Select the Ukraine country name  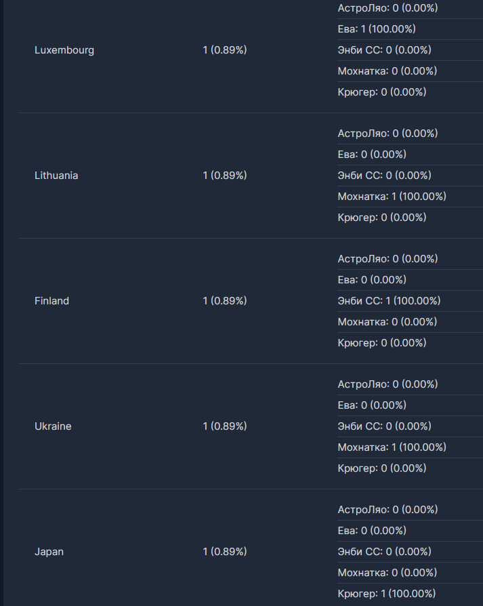coord(53,426)
